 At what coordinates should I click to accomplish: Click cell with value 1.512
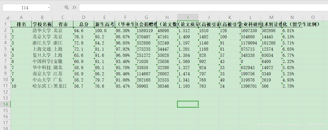pyautogui.click(x=188, y=30)
